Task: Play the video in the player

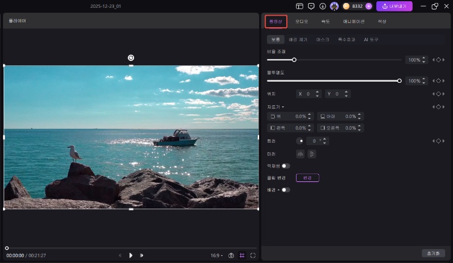Action: click(x=130, y=256)
